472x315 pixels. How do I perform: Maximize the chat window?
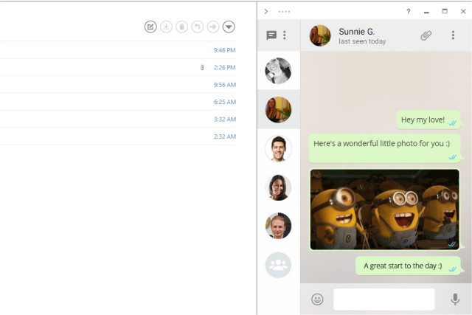(x=445, y=11)
